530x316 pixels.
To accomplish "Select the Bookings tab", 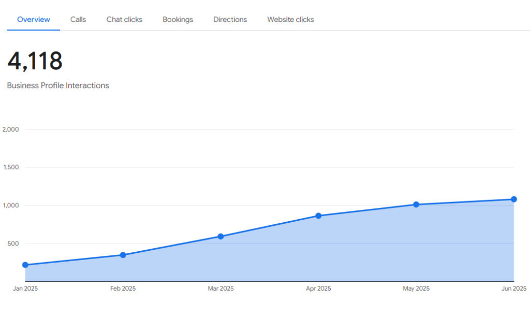I will [178, 20].
